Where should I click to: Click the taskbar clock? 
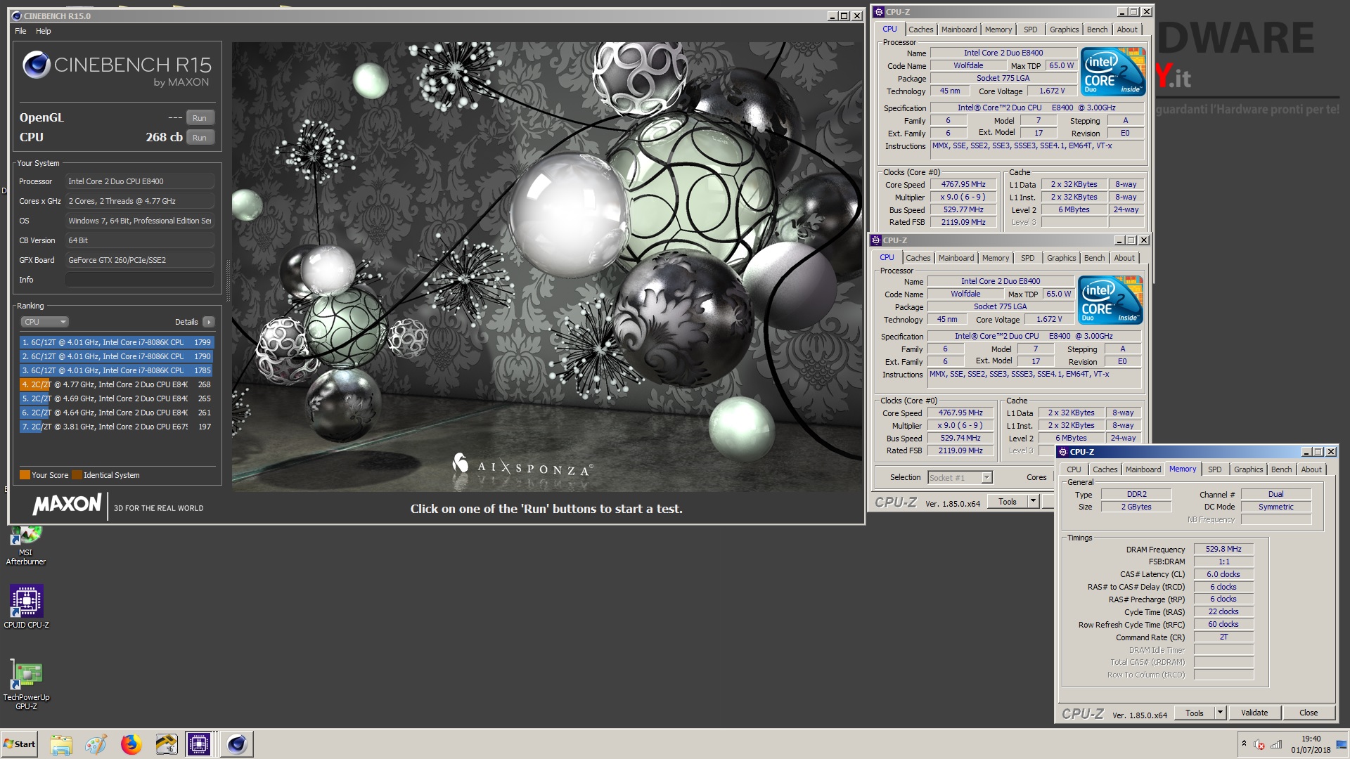pyautogui.click(x=1311, y=744)
